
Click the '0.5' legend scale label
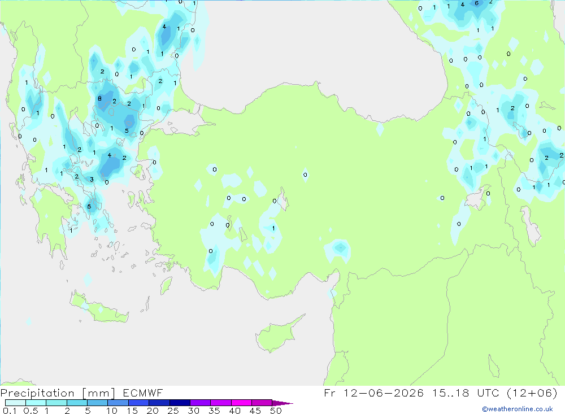31,411
